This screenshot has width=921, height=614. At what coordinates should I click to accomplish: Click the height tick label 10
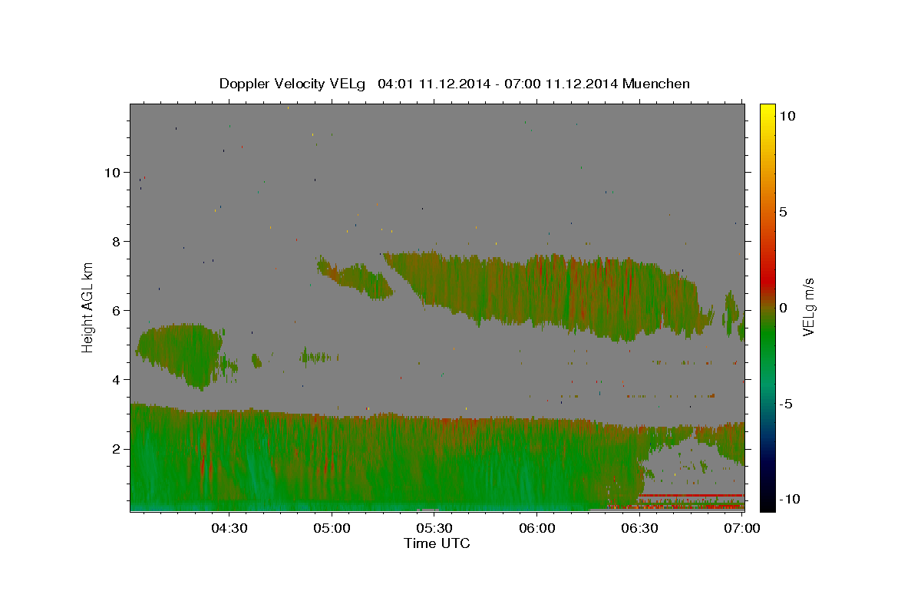pos(112,172)
